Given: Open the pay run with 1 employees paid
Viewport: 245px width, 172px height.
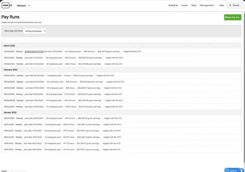Looking at the screenshot, I should point(54,76).
